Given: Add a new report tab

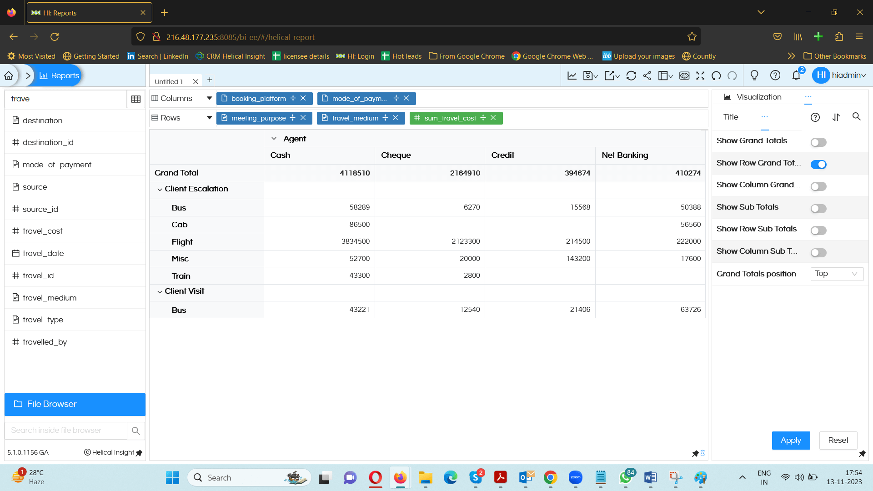Looking at the screenshot, I should [x=210, y=80].
